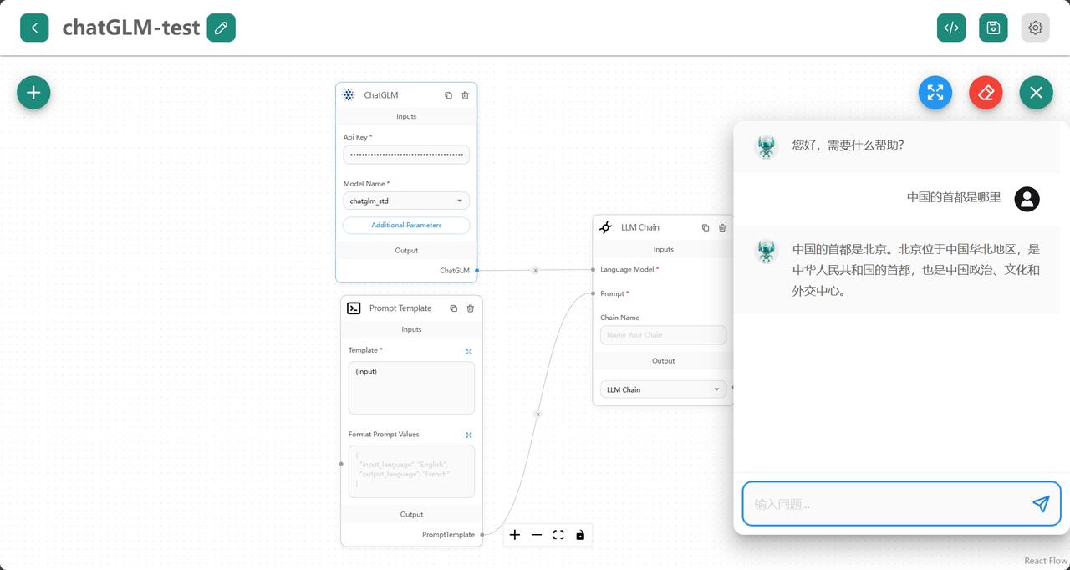Click the user avatar beside the question
Screen dimensions: 1070x570
pos(1027,199)
